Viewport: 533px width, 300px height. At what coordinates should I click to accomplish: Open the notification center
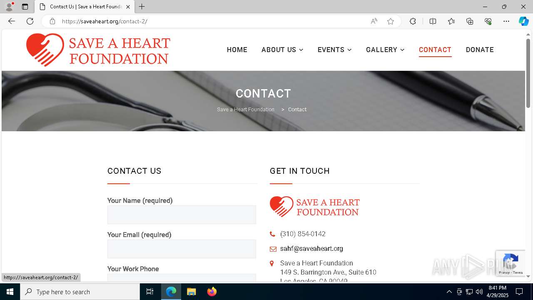519,292
